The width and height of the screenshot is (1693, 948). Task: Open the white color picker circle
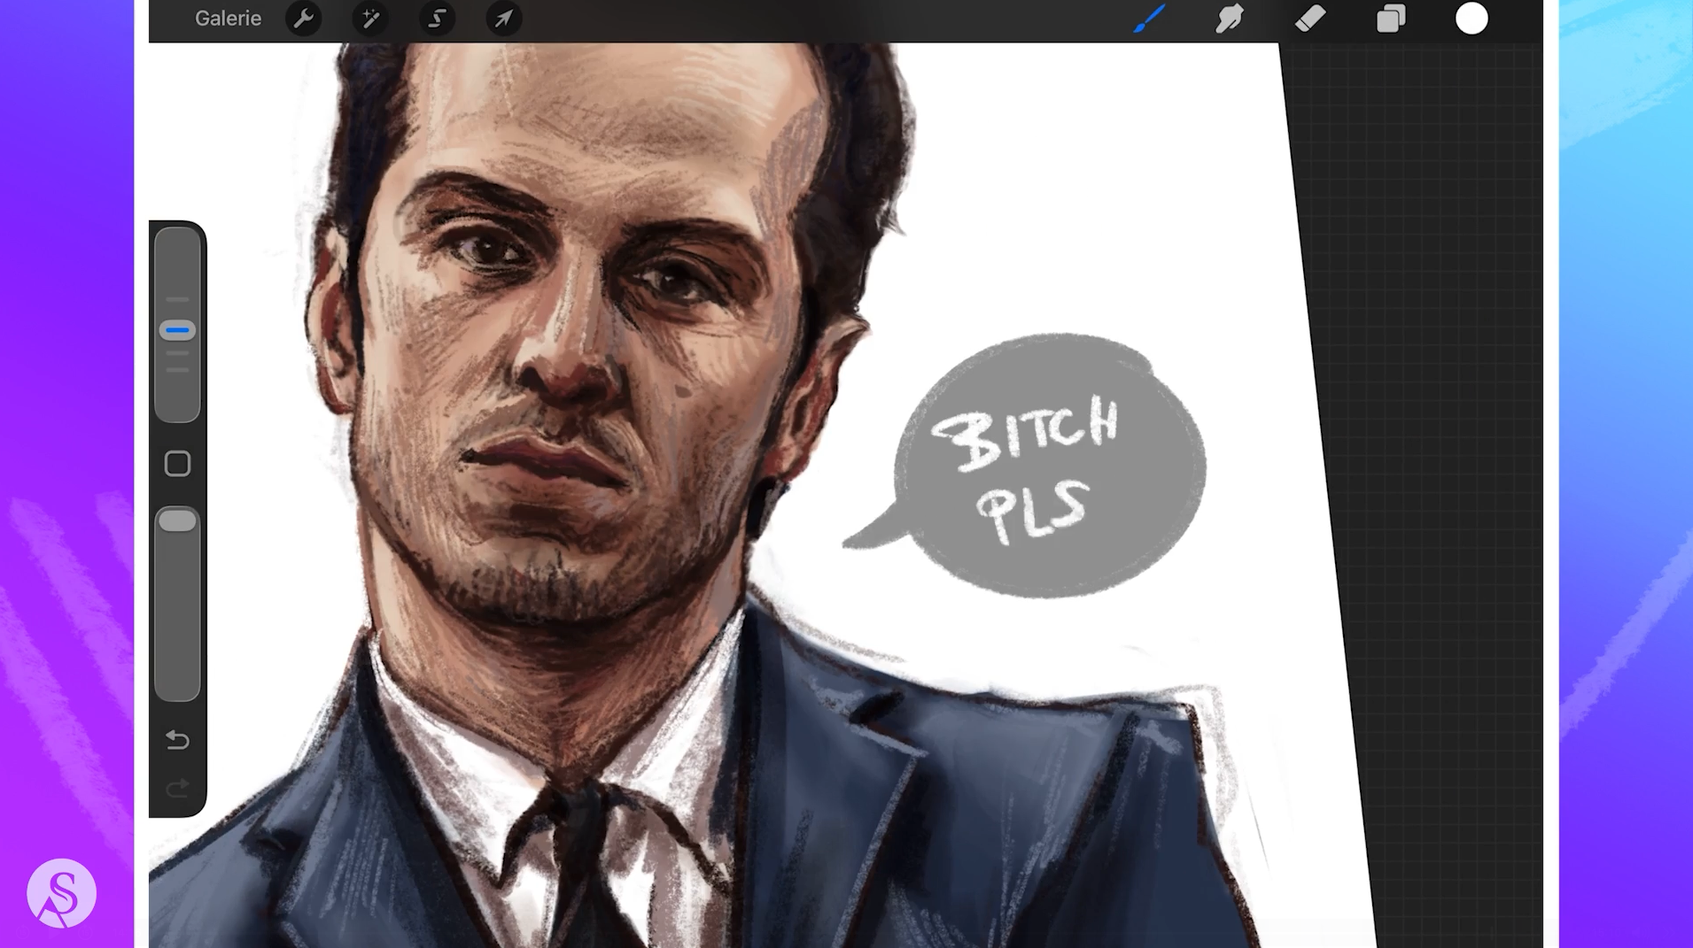[1472, 19]
